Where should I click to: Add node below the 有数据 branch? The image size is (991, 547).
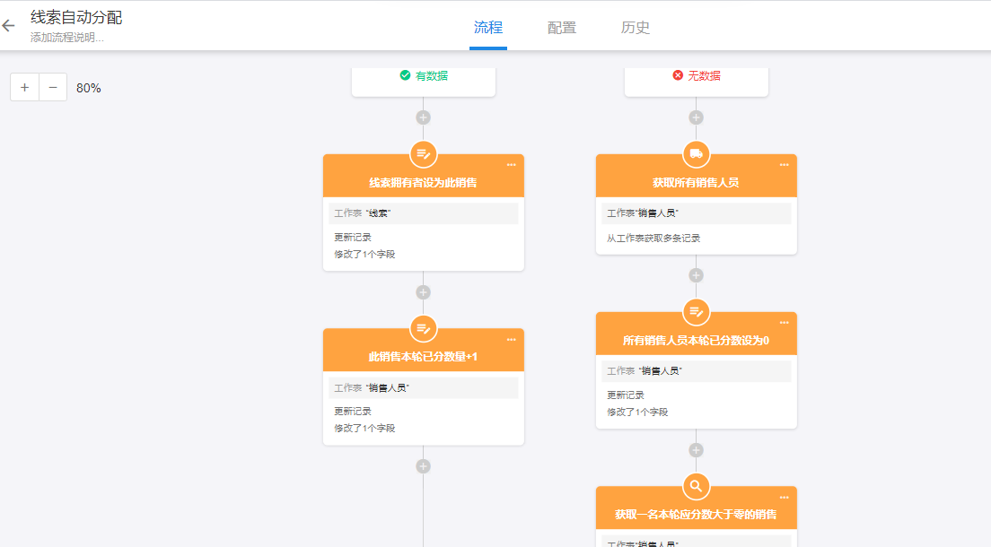pos(424,117)
